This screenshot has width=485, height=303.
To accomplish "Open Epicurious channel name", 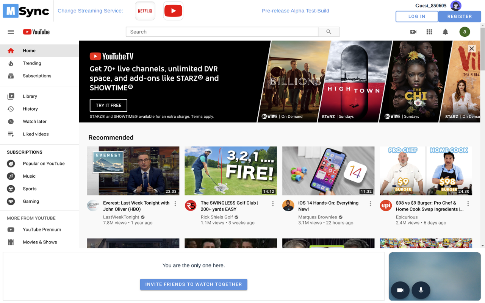I will [x=407, y=217].
